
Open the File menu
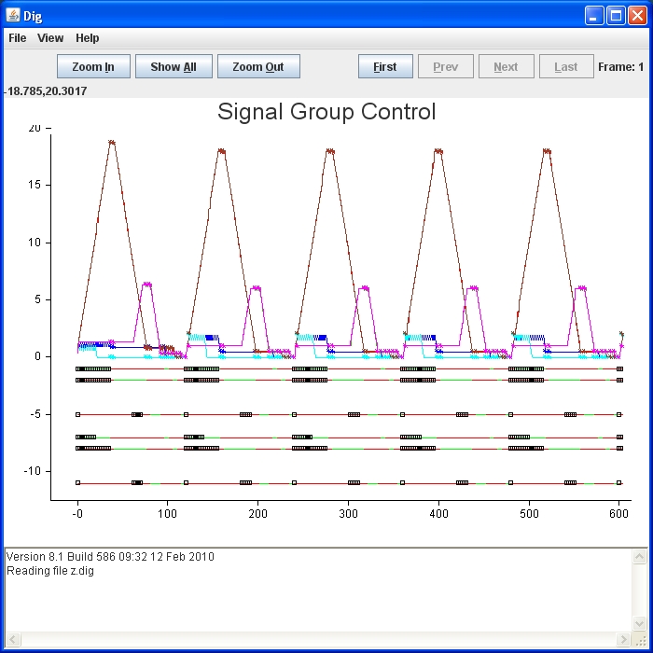click(18, 38)
